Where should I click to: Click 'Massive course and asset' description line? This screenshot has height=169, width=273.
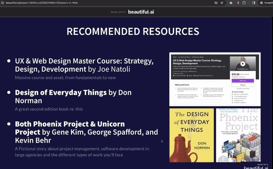pos(65,78)
